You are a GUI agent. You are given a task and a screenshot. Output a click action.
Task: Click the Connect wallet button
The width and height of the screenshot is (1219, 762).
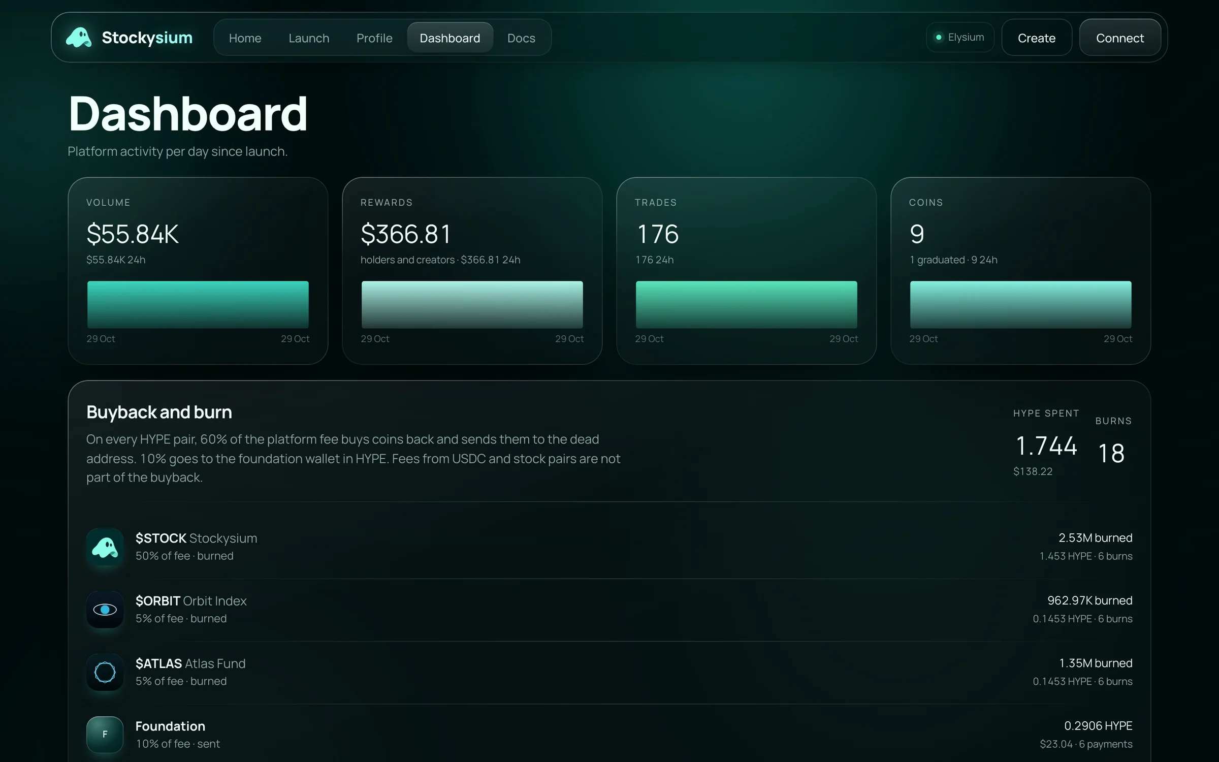[x=1120, y=38]
